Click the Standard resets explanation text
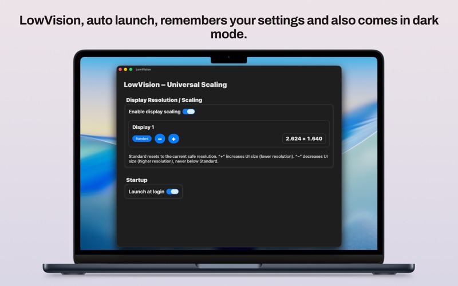Image resolution: width=458 pixels, height=286 pixels. [x=228, y=159]
